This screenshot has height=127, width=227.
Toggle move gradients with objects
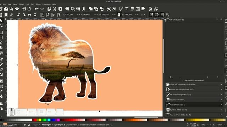coord(162,14)
